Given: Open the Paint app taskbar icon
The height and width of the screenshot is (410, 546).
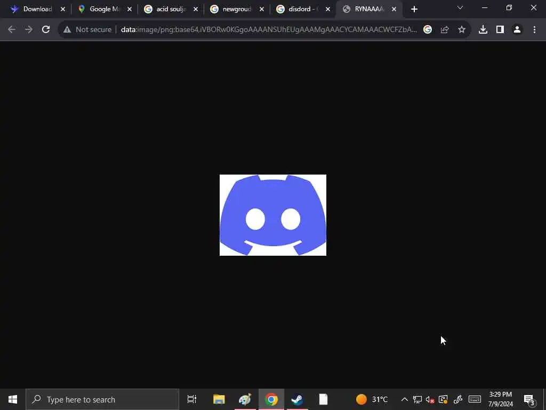Looking at the screenshot, I should coord(245,399).
